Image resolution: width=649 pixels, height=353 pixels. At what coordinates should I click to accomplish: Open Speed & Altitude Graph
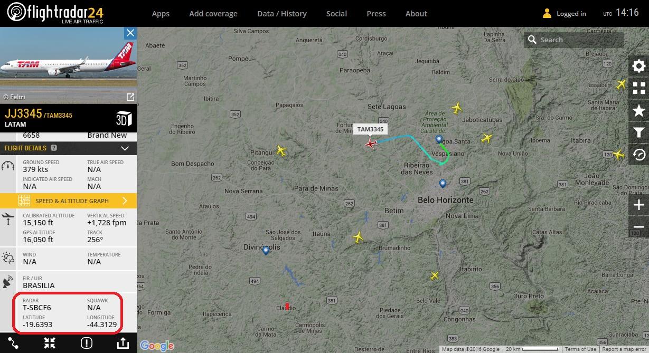click(69, 201)
